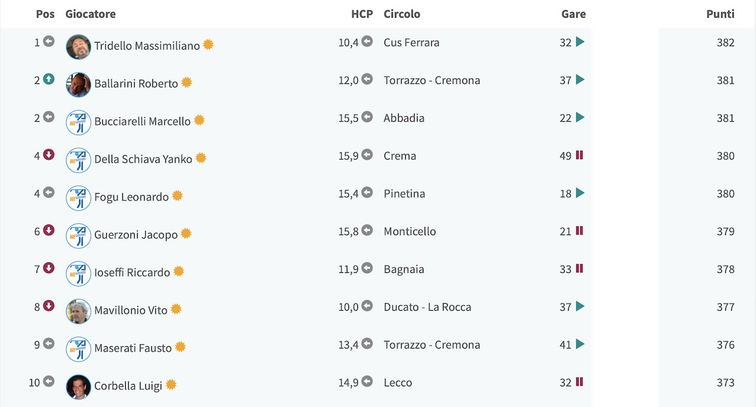Click the orange star badge next to Tridello Massimiliano
756x407 pixels.
[208, 44]
